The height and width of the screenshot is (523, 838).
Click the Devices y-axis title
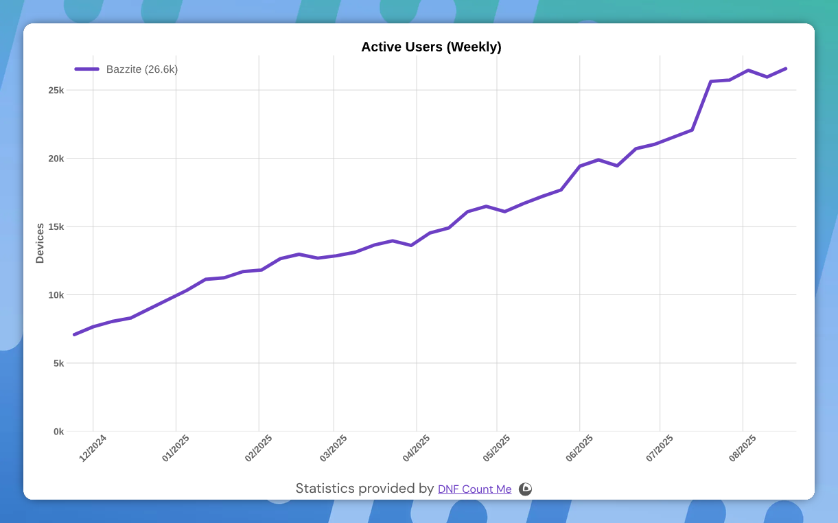pos(40,243)
